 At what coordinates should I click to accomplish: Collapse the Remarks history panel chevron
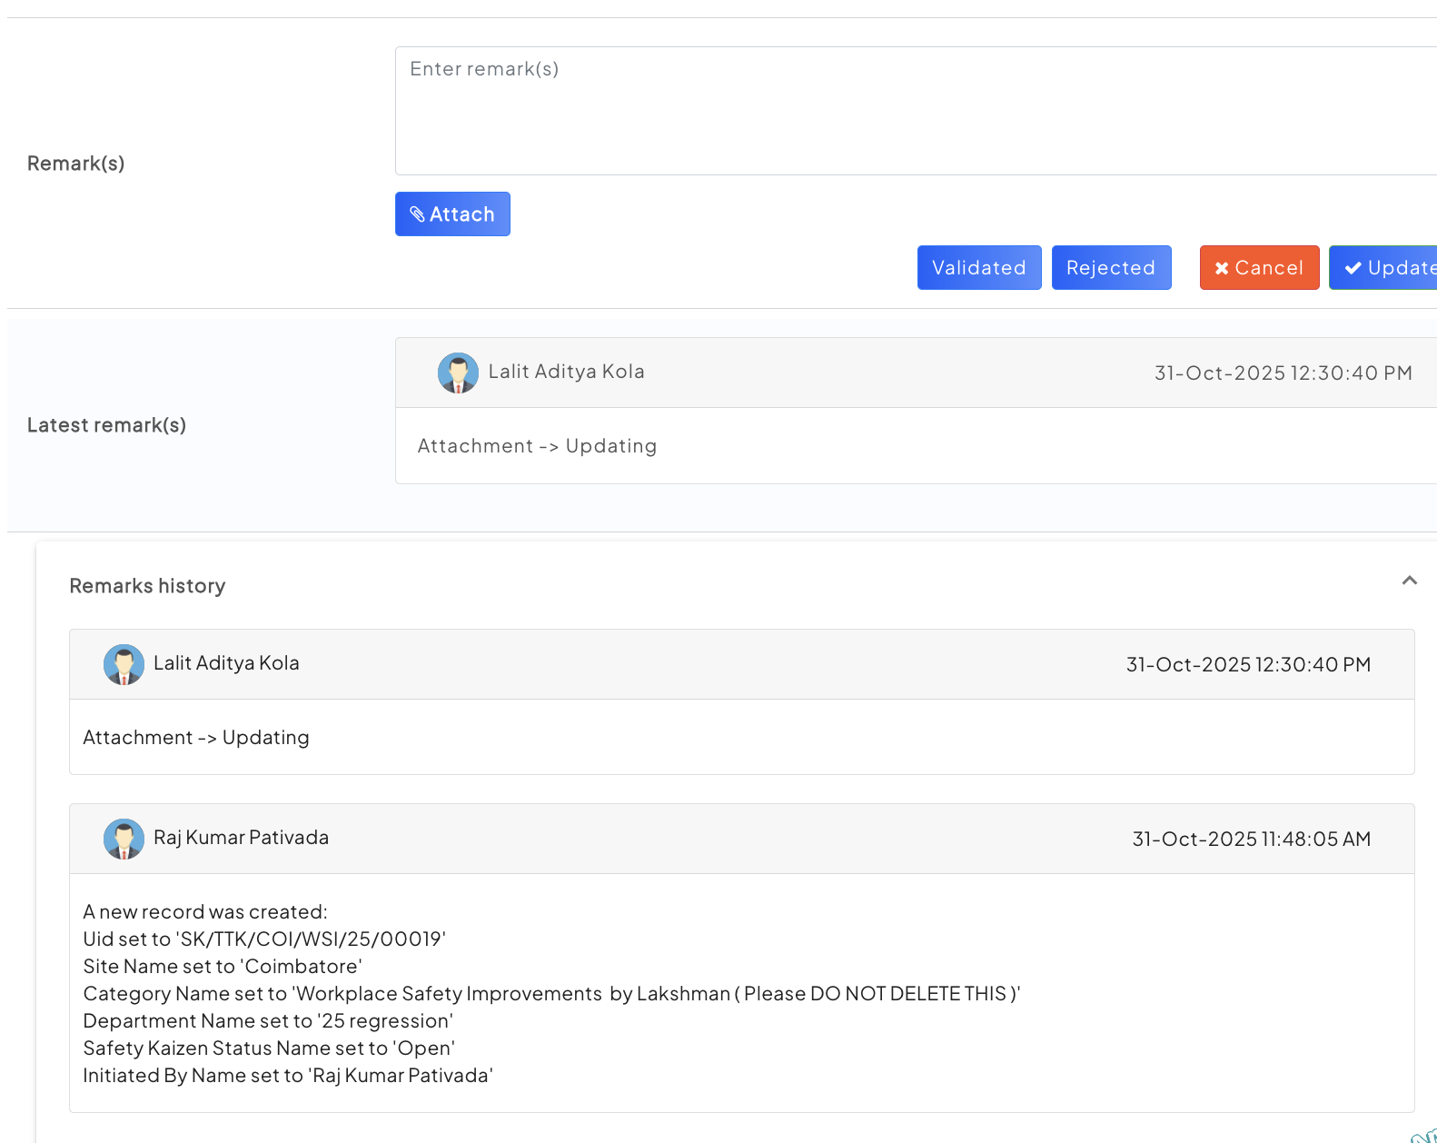(1409, 581)
